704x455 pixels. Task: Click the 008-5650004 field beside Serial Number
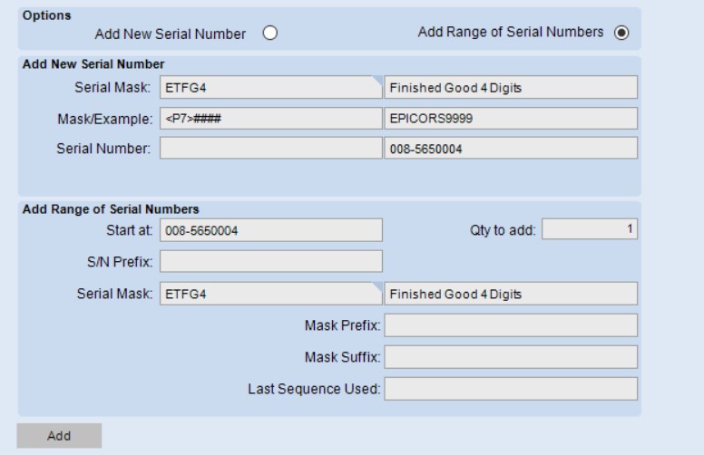click(x=511, y=148)
